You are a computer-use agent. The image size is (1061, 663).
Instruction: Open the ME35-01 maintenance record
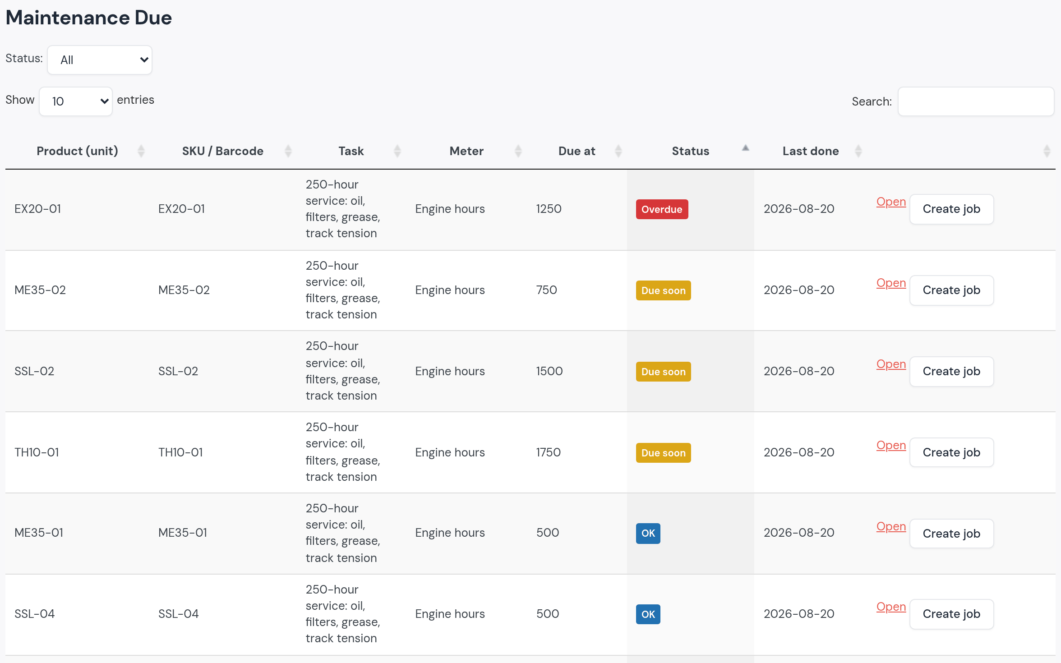pos(891,526)
